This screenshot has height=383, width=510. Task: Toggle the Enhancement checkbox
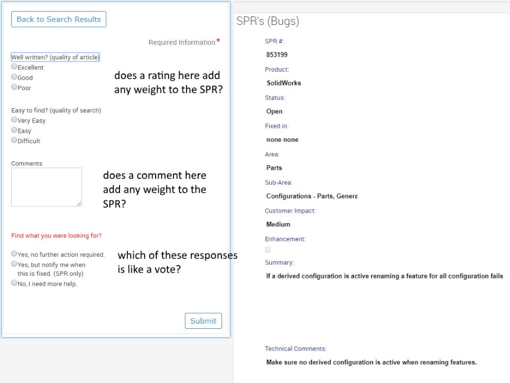[268, 250]
